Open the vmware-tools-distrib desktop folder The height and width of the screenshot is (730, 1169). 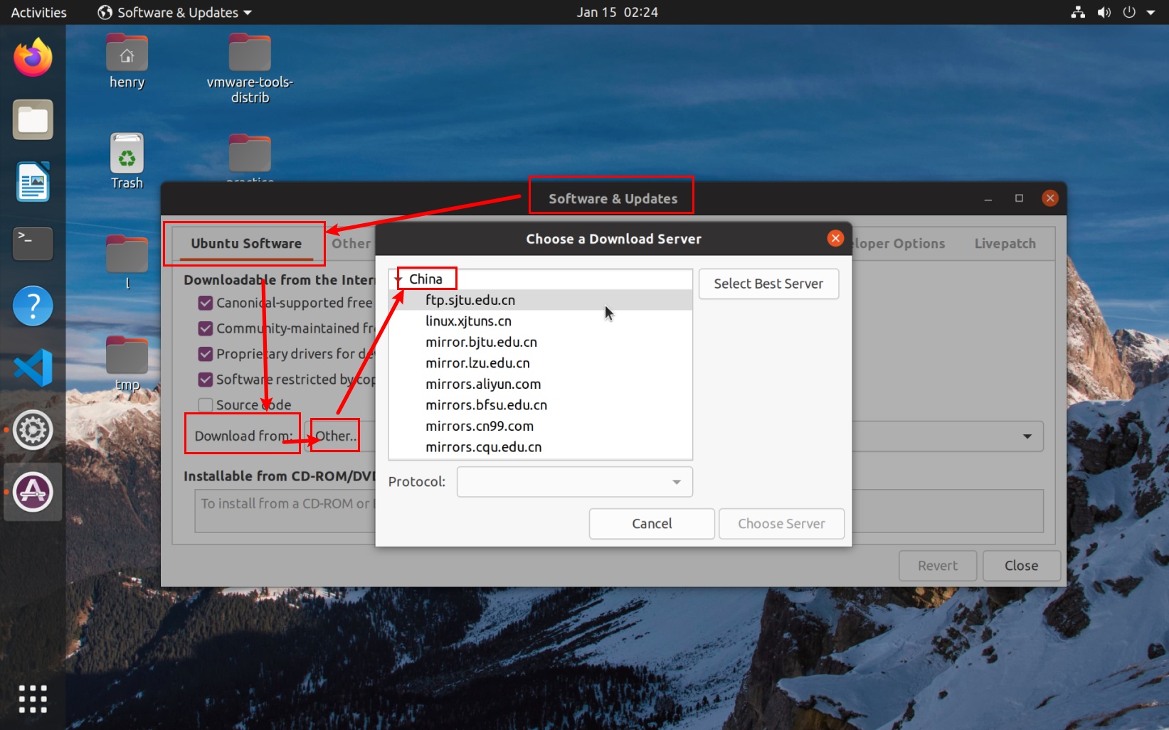pos(250,69)
